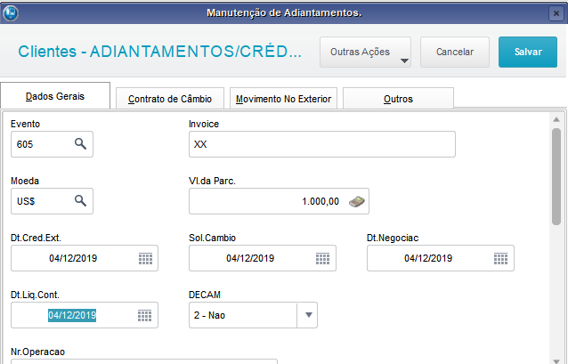
Task: Click the vertical scrollbar thumb
Action: point(556,177)
